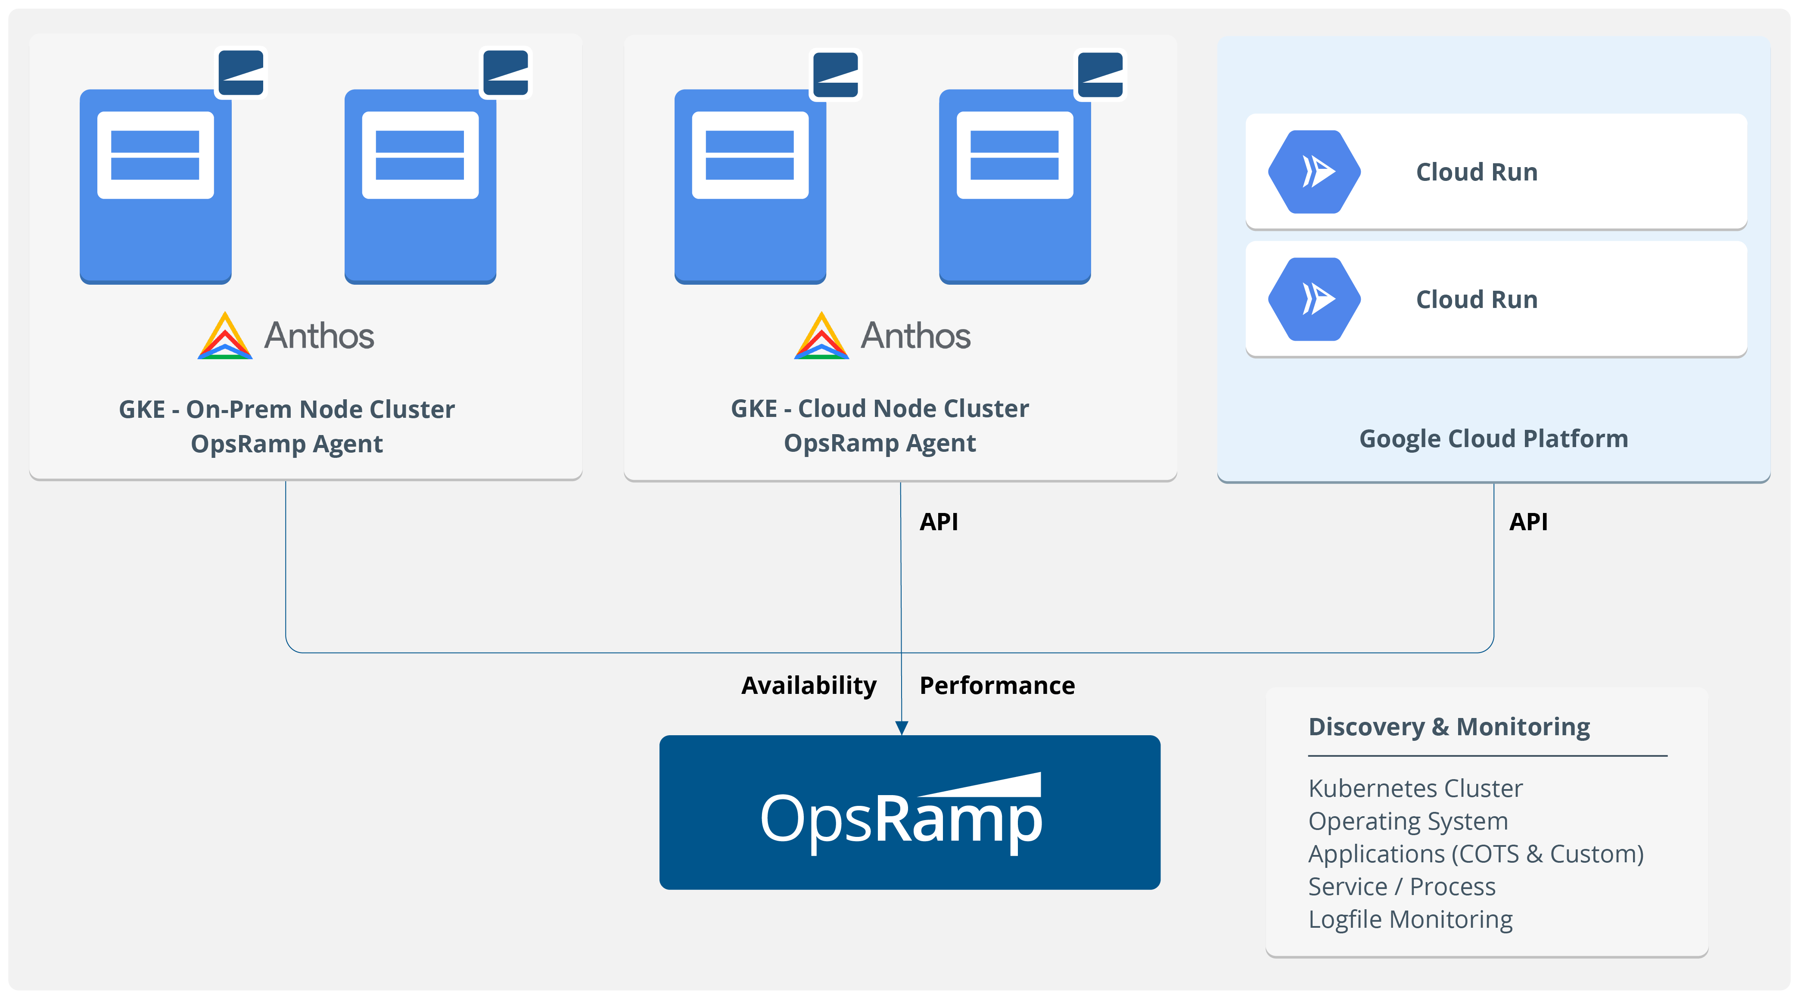The height and width of the screenshot is (1004, 1801).
Task: Select 'Logfile Monitoring' list entry
Action: (x=1410, y=920)
